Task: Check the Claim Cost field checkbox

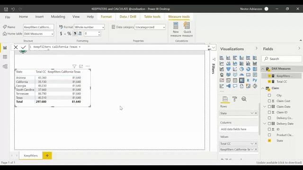Action: 269,101
